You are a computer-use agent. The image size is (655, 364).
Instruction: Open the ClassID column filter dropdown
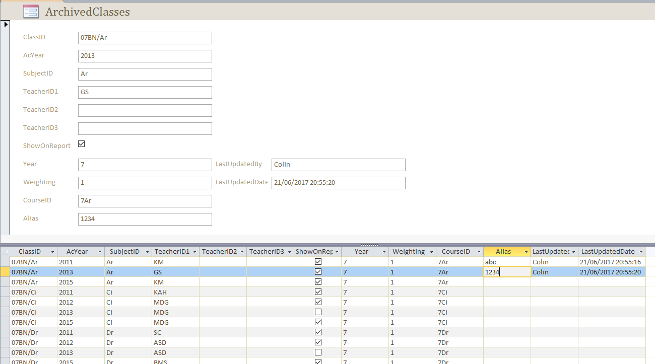point(52,252)
